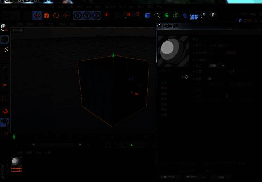
Task: Toggle the Y axis lock
Action: point(87,16)
